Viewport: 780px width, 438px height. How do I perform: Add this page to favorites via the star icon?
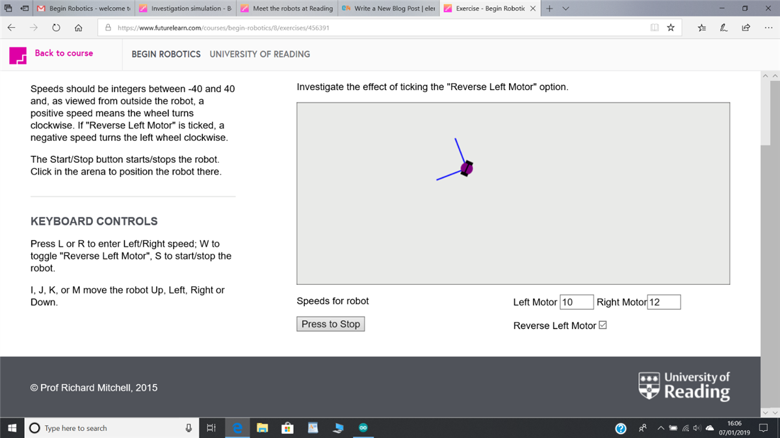click(670, 27)
